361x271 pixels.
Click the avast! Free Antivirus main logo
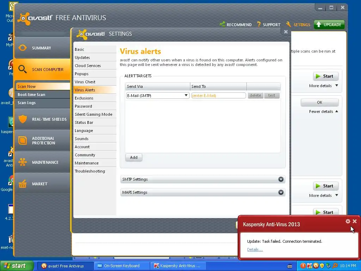pos(35,18)
